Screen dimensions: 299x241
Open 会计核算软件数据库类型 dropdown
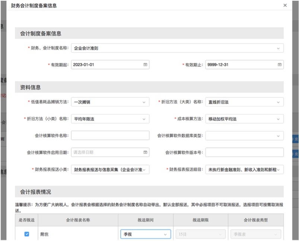pyautogui.click(x=245, y=136)
